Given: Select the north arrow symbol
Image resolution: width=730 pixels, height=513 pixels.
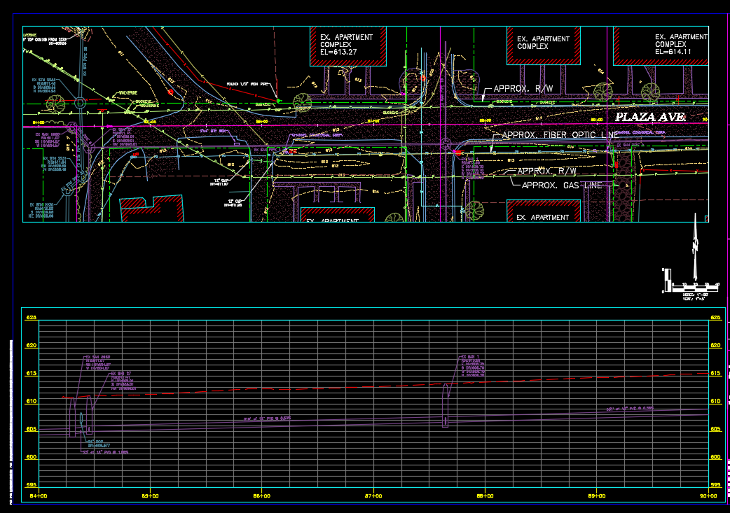Looking at the screenshot, I should point(695,246).
